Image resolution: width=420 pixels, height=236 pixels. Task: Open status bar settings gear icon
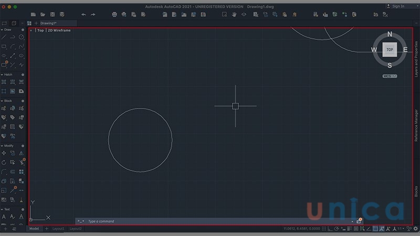(x=416, y=229)
